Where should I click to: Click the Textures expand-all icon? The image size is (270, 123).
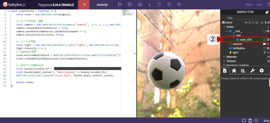click(268, 61)
